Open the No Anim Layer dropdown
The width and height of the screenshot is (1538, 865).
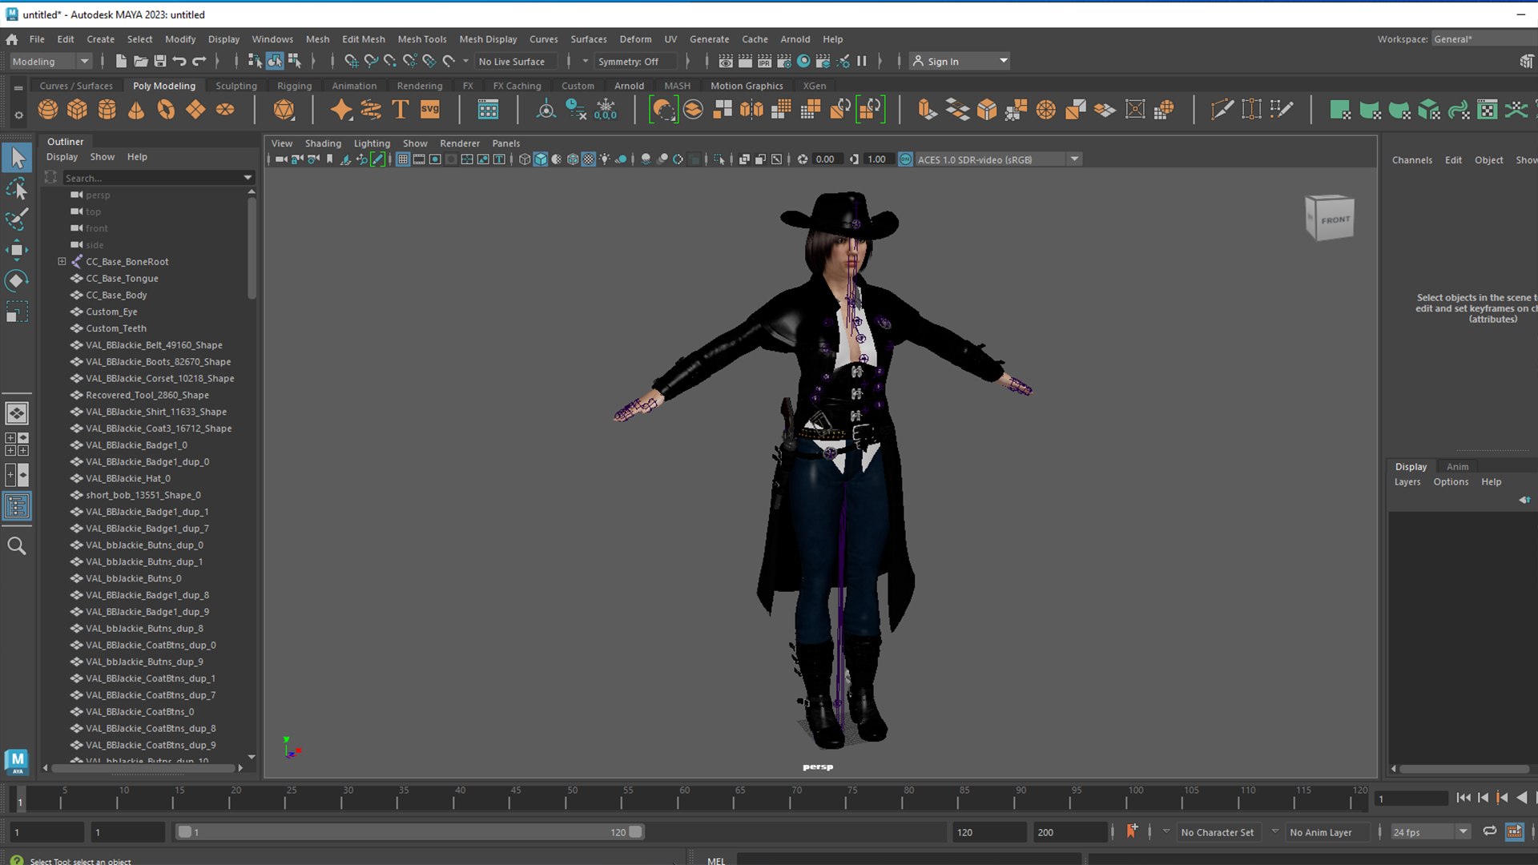click(1326, 832)
